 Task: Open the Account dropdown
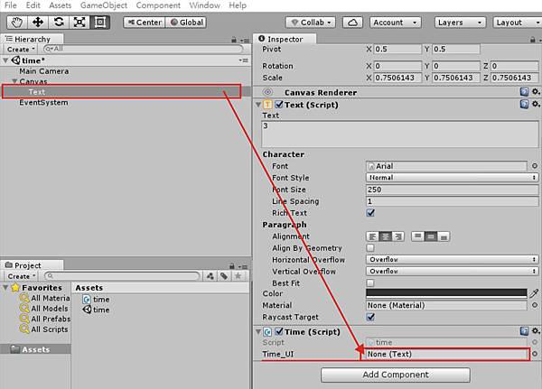click(x=396, y=23)
